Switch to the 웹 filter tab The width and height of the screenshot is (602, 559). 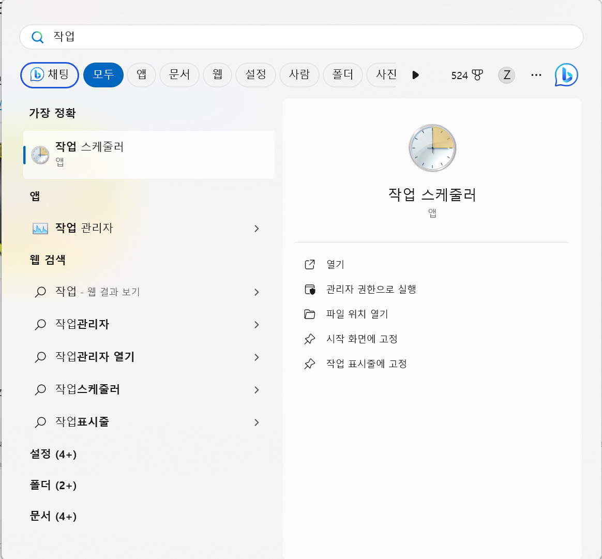pos(217,75)
